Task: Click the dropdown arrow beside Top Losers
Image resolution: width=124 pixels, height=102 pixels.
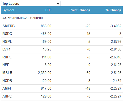Action: (x=58, y=4)
